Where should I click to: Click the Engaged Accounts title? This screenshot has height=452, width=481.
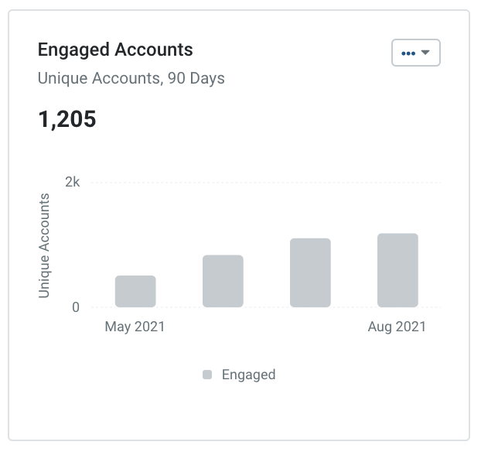tap(115, 50)
